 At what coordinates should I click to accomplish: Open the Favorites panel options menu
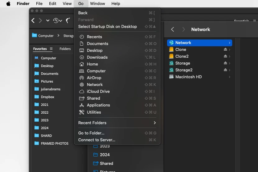click(x=51, y=49)
